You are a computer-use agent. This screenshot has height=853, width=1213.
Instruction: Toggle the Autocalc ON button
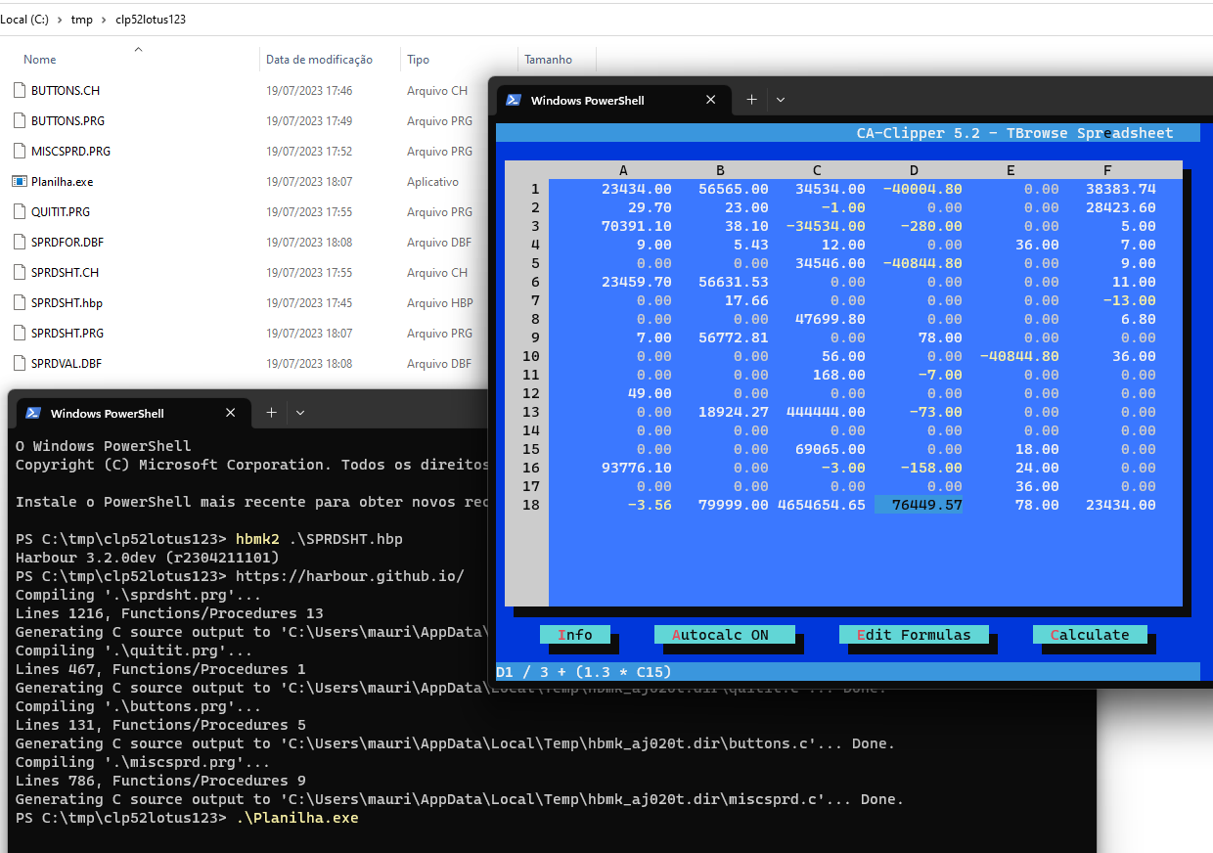[x=725, y=635]
